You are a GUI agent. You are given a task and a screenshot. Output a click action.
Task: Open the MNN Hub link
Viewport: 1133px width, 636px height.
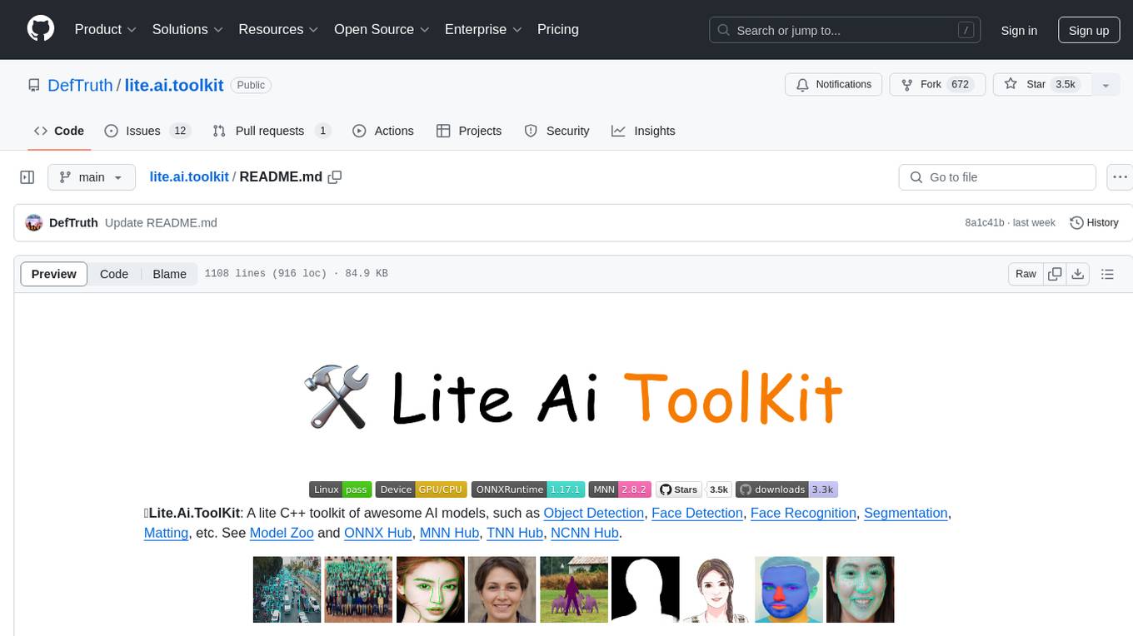449,533
